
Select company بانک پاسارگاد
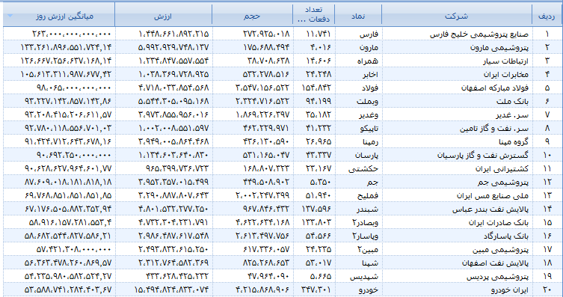pos(506,236)
